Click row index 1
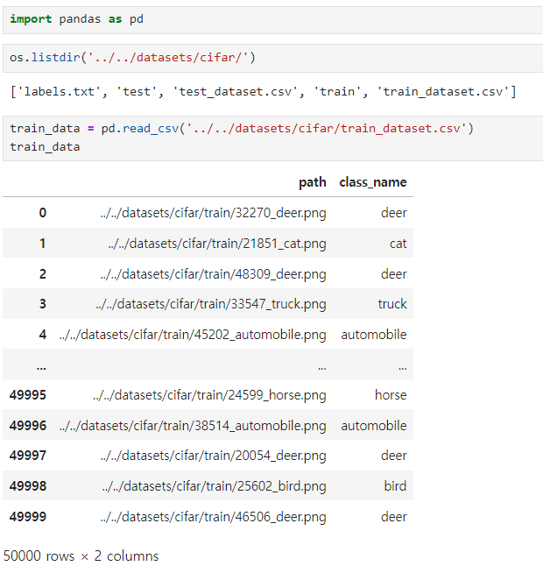 pyautogui.click(x=43, y=244)
